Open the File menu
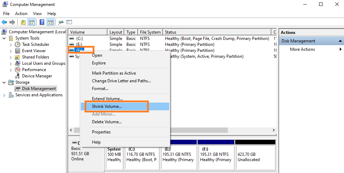Viewport: 344px width, 173px height. [6, 14]
